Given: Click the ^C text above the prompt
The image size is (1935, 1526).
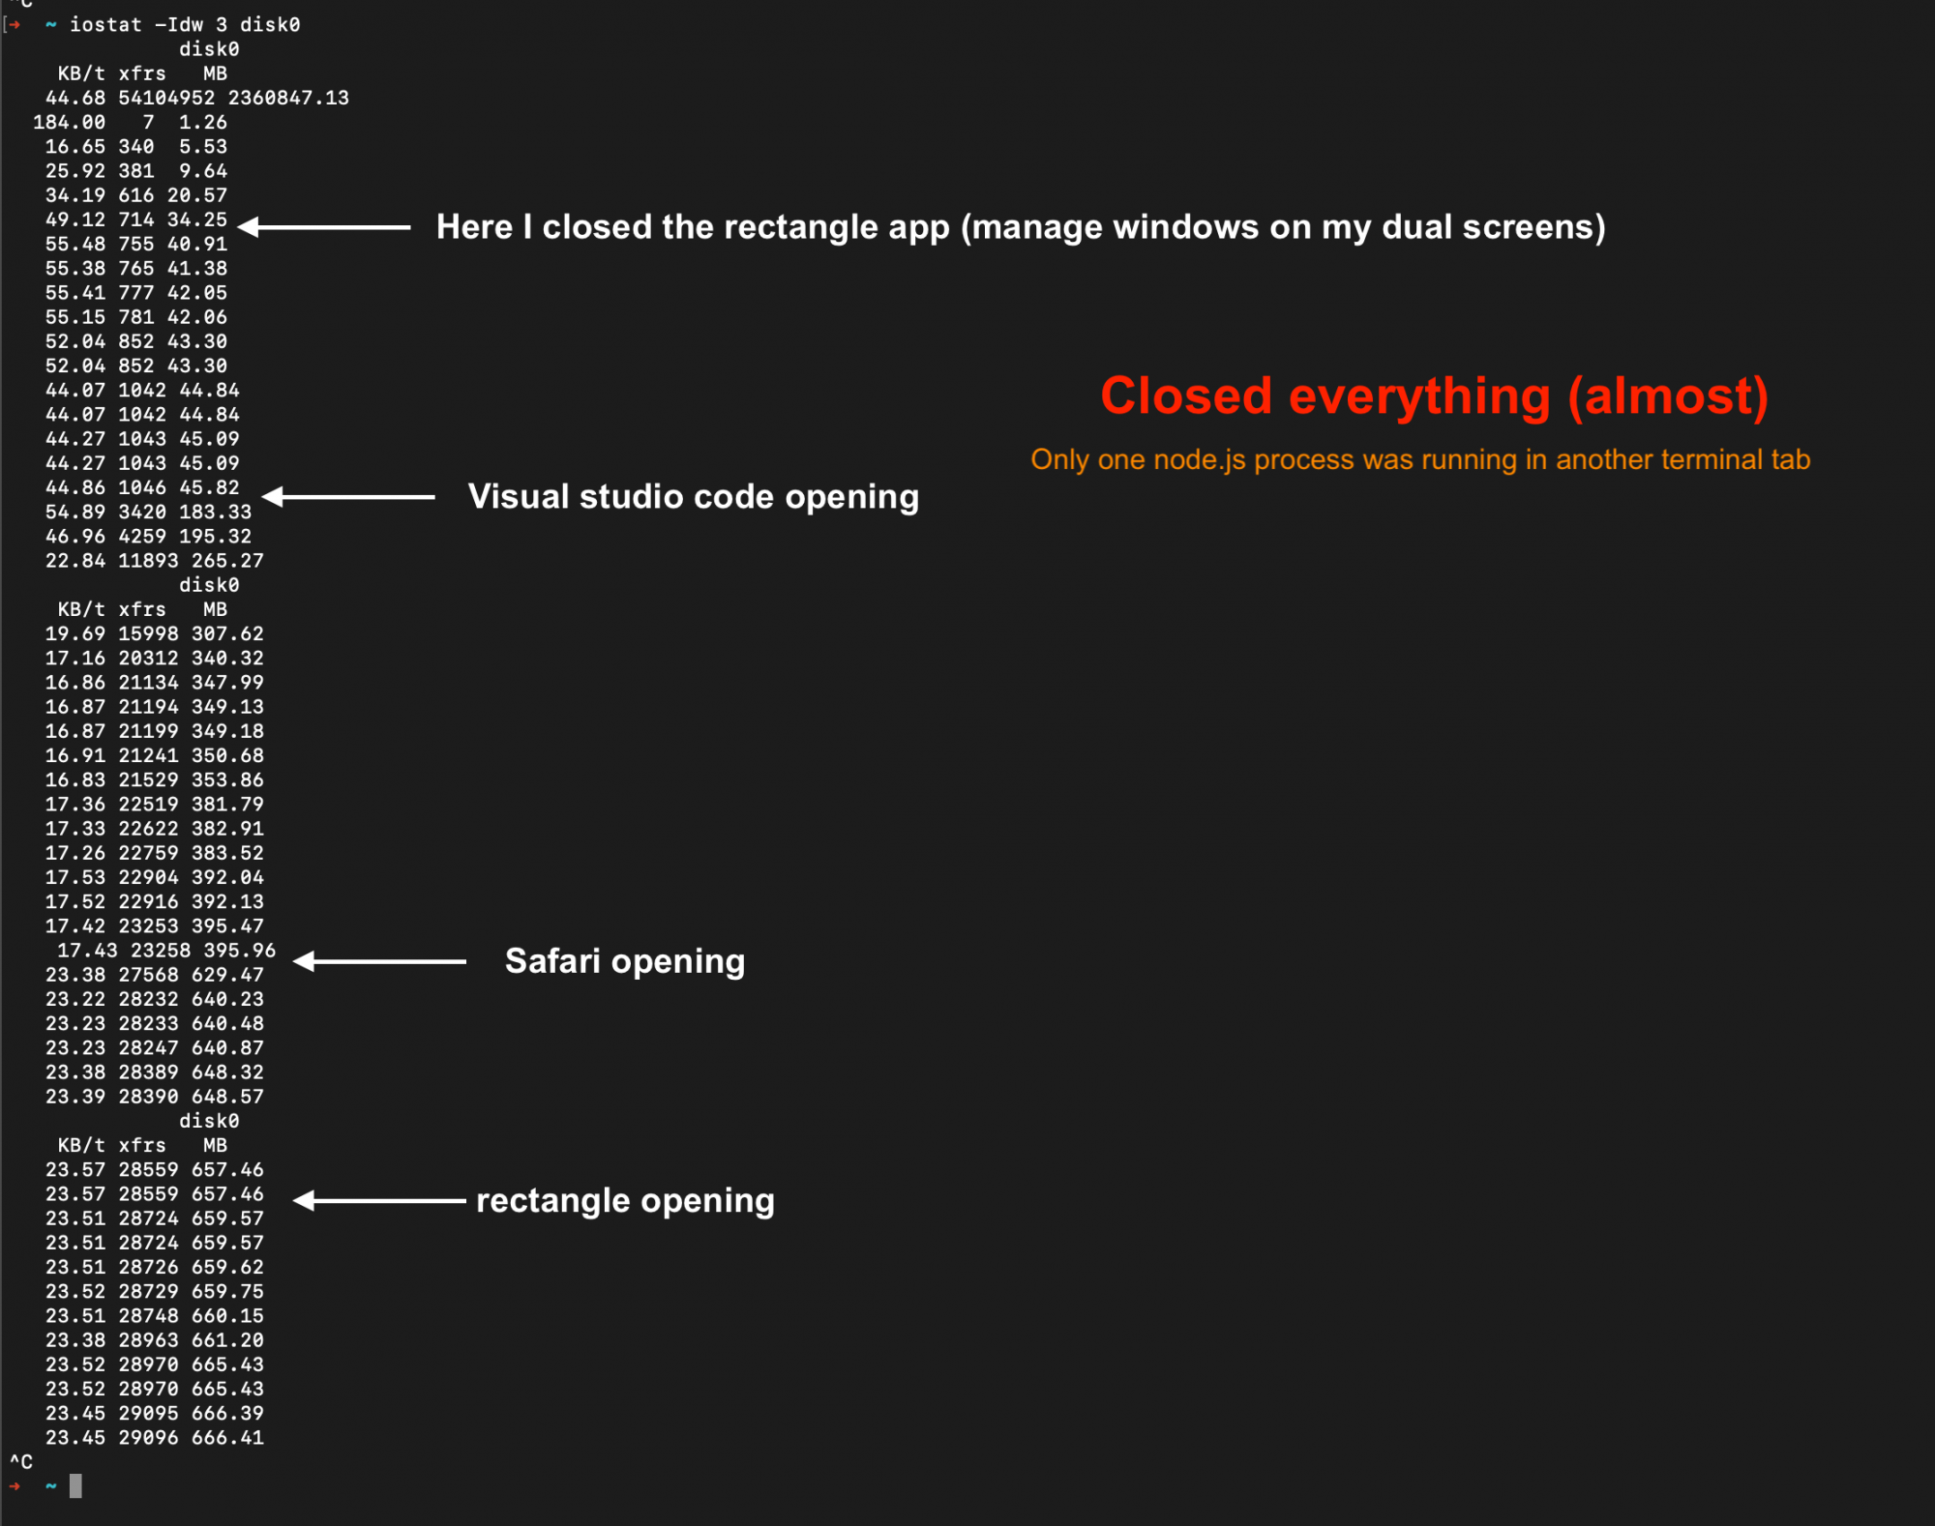Looking at the screenshot, I should 21,1462.
